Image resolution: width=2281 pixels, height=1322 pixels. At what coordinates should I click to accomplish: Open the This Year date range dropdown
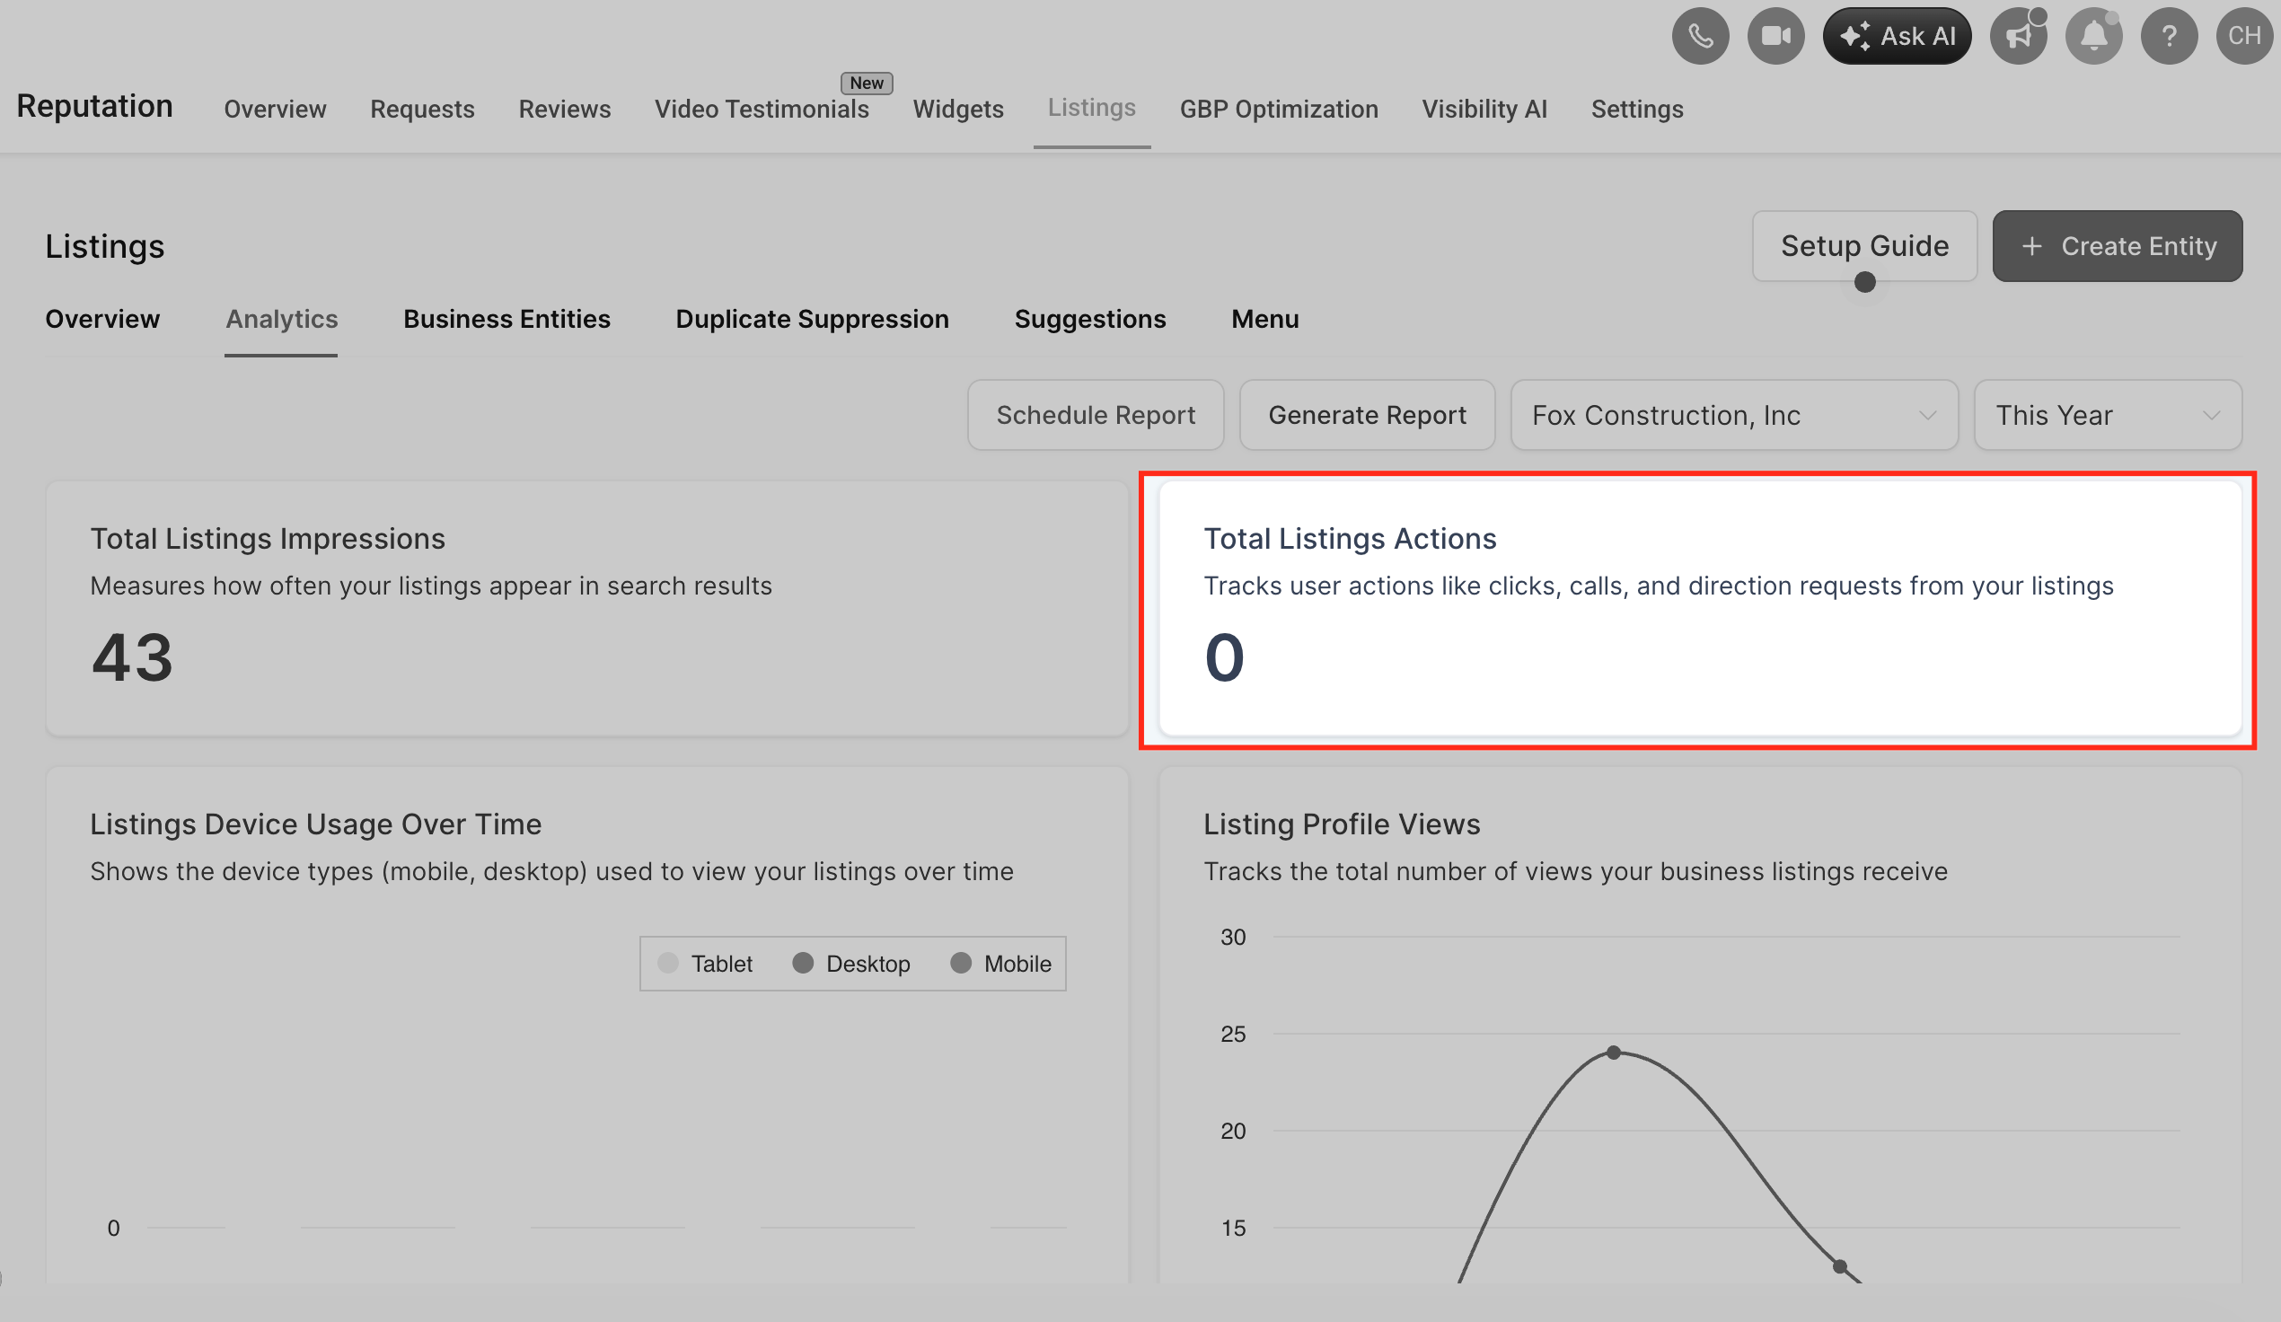click(x=2106, y=415)
